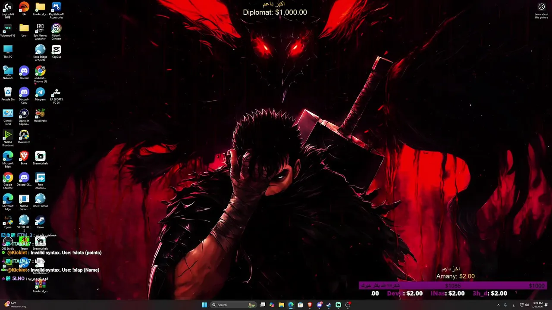Viewport: 552px width, 310px height.
Task: Click the Diplomat: $1,000.00 overlay text
Action: [x=275, y=12]
